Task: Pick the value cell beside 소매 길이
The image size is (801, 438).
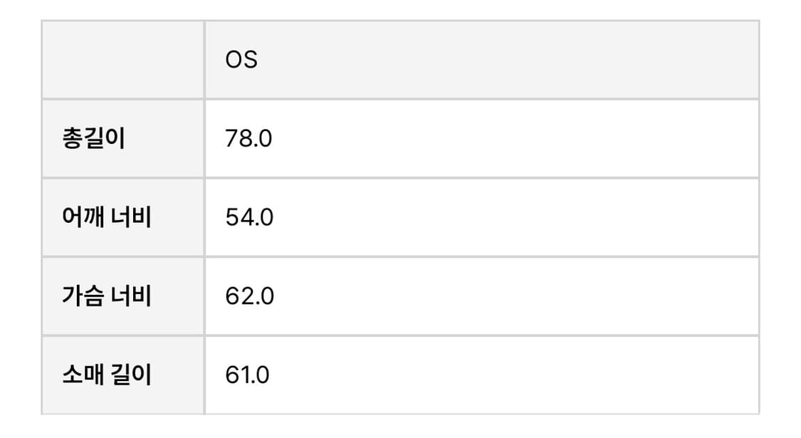Action: [481, 375]
